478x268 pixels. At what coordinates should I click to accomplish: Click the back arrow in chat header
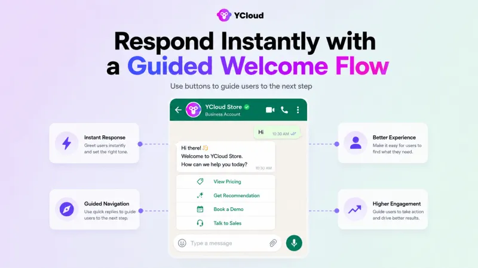pos(178,110)
